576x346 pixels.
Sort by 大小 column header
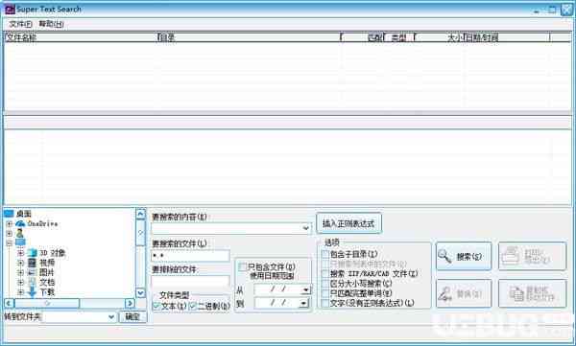439,37
